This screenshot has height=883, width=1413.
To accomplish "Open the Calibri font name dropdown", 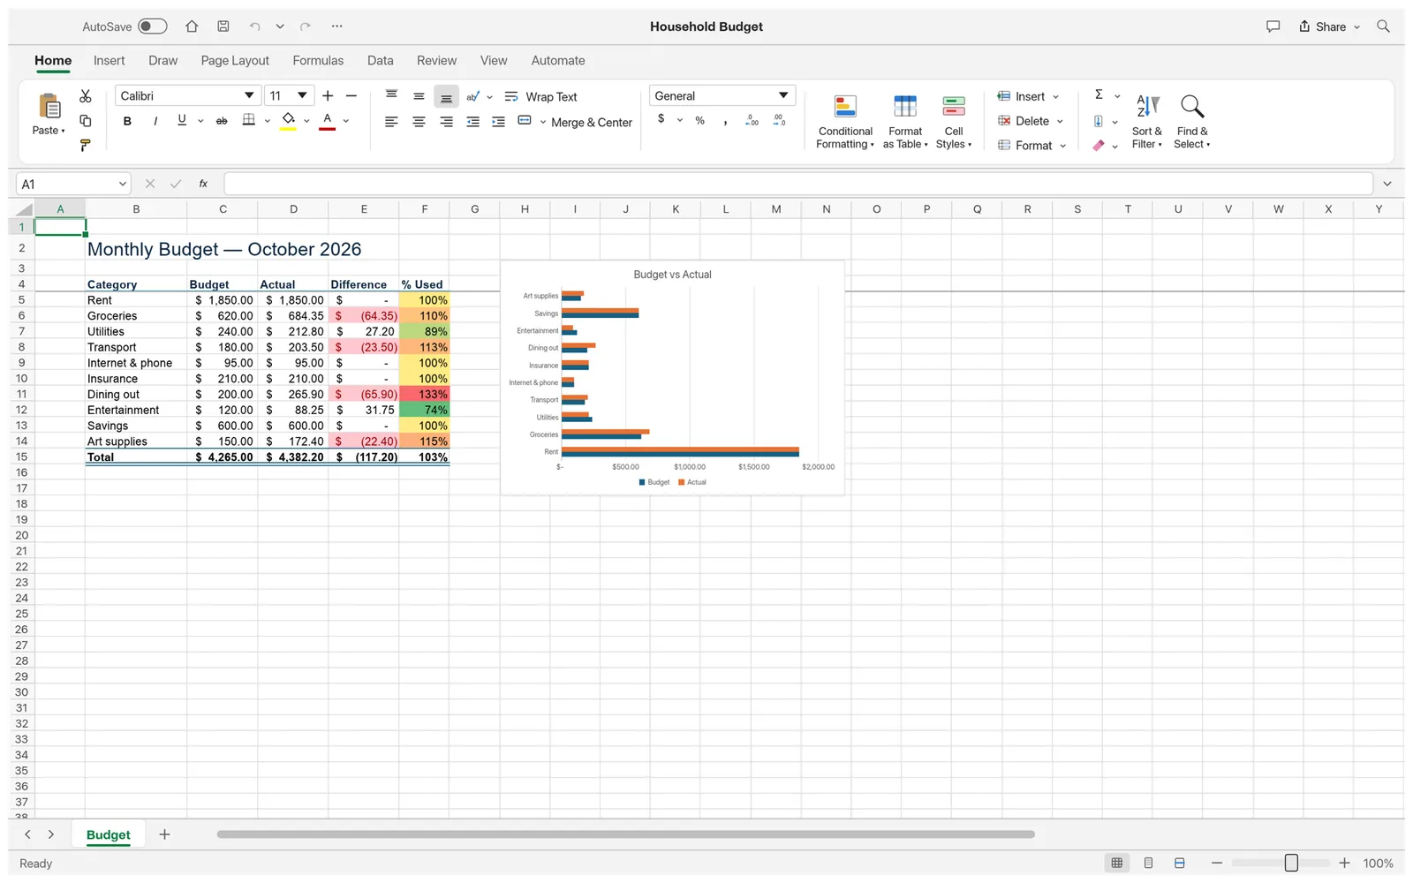I will click(x=249, y=95).
